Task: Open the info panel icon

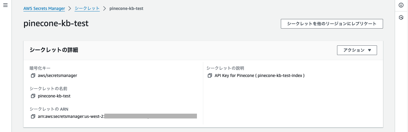Action: [x=401, y=5]
